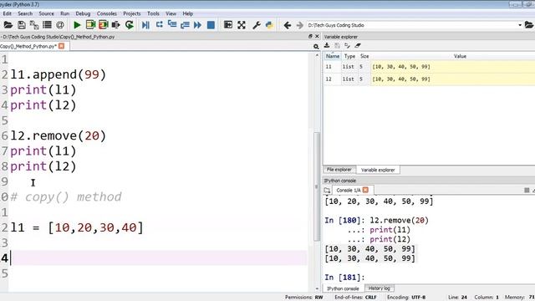Click the End-of-lines CRLF status entry
The image size is (535, 301).
pyautogui.click(x=355, y=298)
